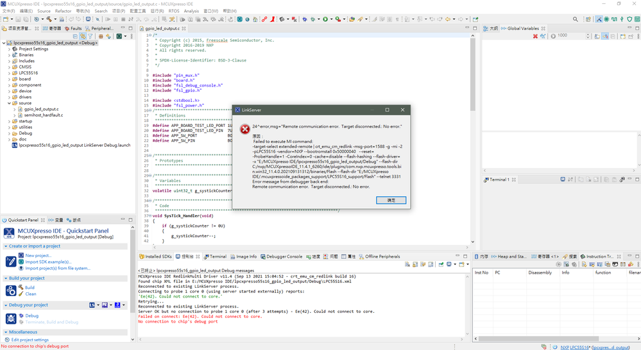
Task: Click the red linked-chain probe icon
Action: tap(264, 19)
